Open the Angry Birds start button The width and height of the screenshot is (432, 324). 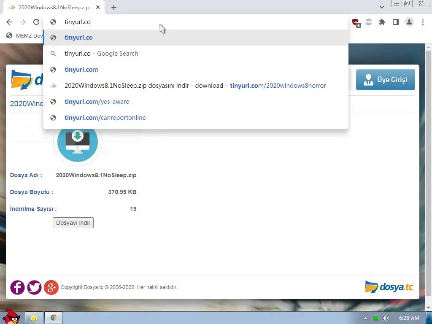(x=11, y=316)
